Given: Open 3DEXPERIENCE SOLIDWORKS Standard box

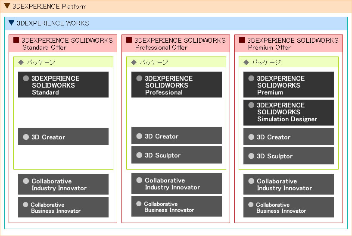Looking at the screenshot, I should 63,85.
